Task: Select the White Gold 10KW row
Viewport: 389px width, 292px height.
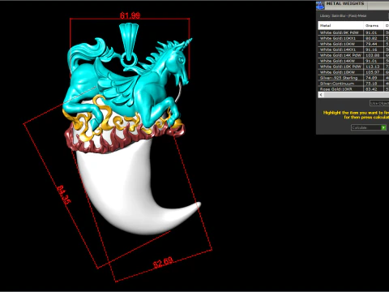Action: [353, 44]
